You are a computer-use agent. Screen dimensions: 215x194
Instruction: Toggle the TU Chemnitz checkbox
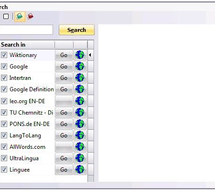tap(4, 113)
